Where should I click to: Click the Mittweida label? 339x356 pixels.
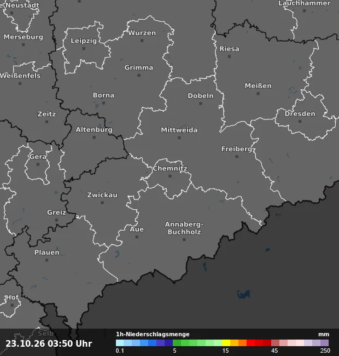[179, 130]
